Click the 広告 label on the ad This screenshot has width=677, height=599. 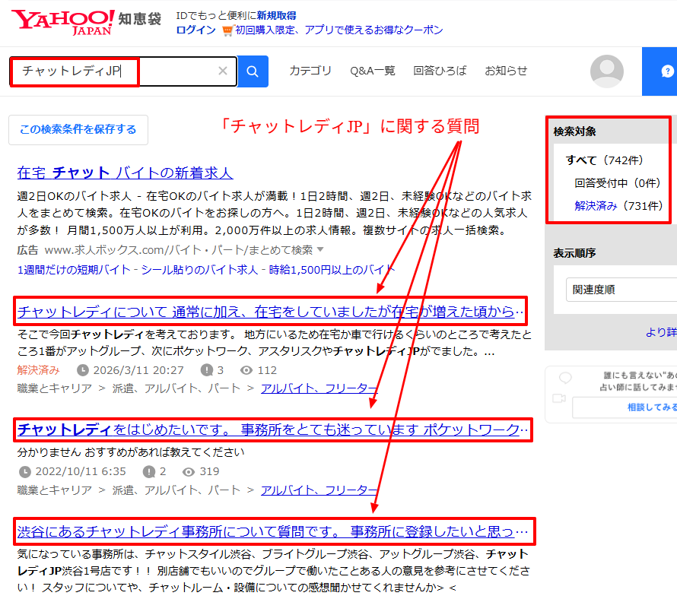(x=27, y=250)
